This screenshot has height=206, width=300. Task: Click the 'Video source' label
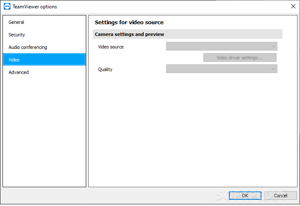tap(111, 47)
